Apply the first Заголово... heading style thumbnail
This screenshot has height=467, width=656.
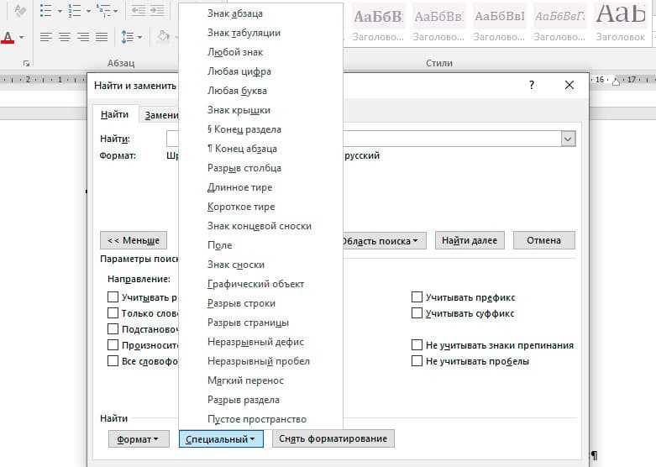pos(378,24)
